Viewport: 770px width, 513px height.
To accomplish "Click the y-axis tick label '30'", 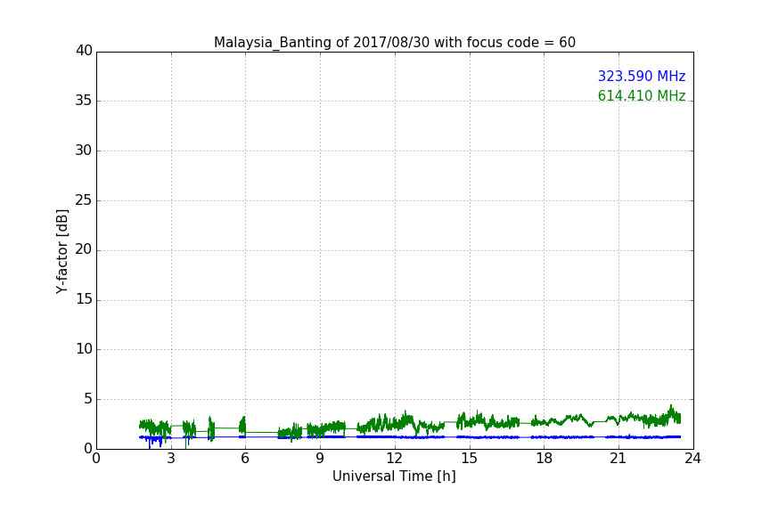I will click(84, 151).
